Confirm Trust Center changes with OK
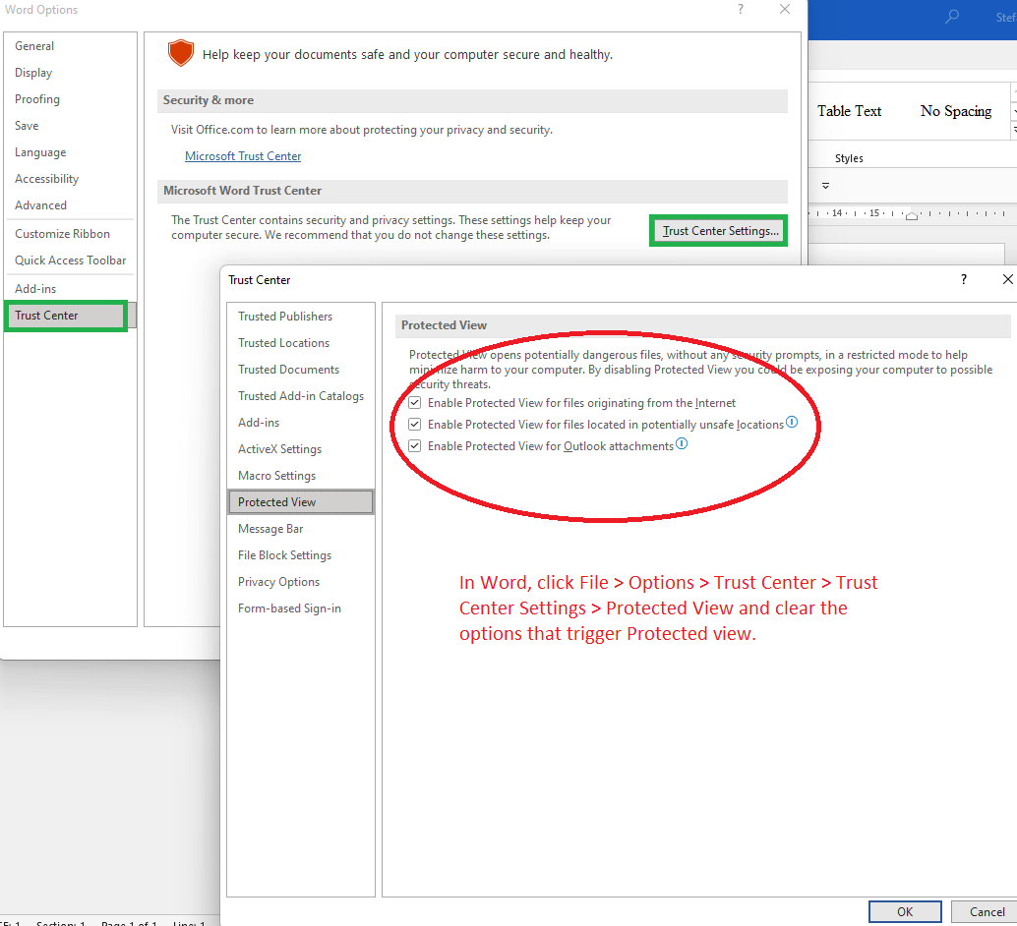Screen dimensions: 1017x926 click(x=905, y=911)
